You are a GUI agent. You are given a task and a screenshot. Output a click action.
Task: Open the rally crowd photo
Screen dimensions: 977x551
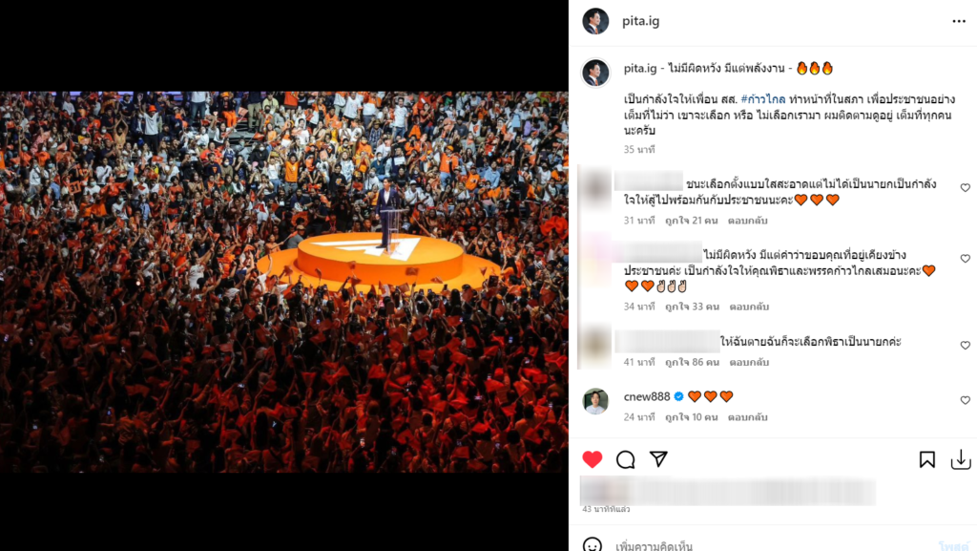(x=284, y=282)
